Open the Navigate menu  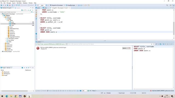coord(9,3)
